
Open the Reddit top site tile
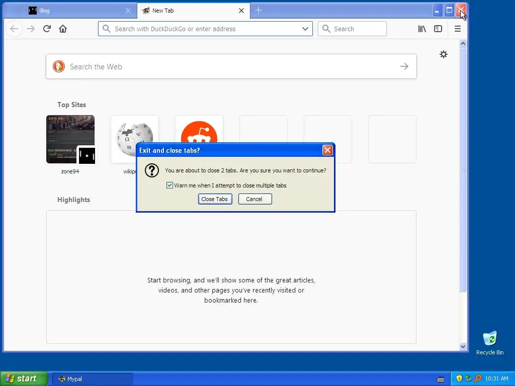click(x=199, y=129)
